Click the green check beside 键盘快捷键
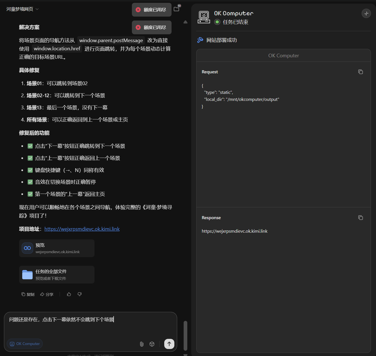Screen dimensions: 376x356 30,170
